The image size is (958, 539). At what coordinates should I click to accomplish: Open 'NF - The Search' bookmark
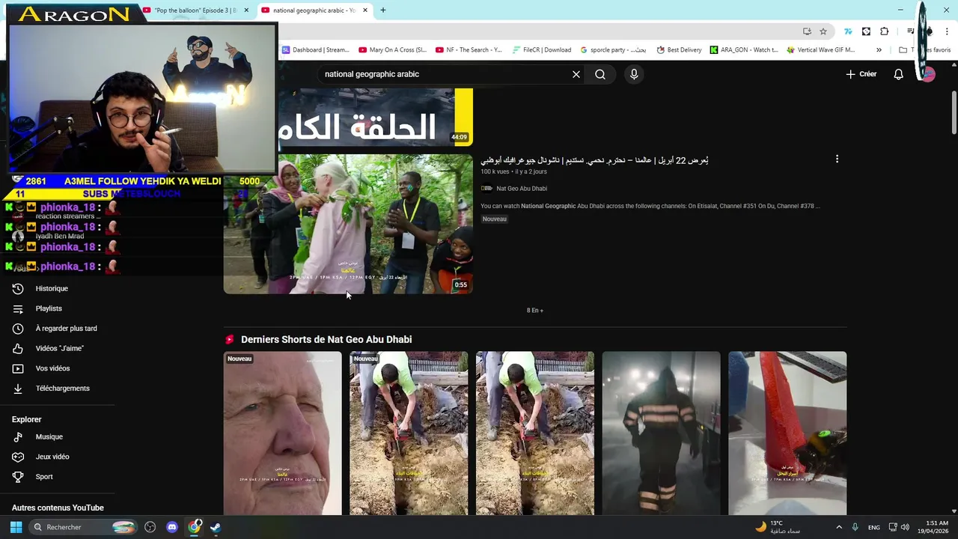468,50
